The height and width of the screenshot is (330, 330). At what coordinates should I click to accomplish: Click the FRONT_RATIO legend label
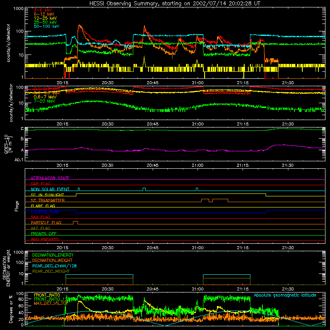pos(47,295)
